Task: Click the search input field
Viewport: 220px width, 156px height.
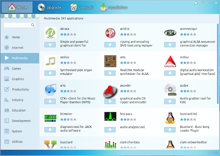Action: (20, 25)
